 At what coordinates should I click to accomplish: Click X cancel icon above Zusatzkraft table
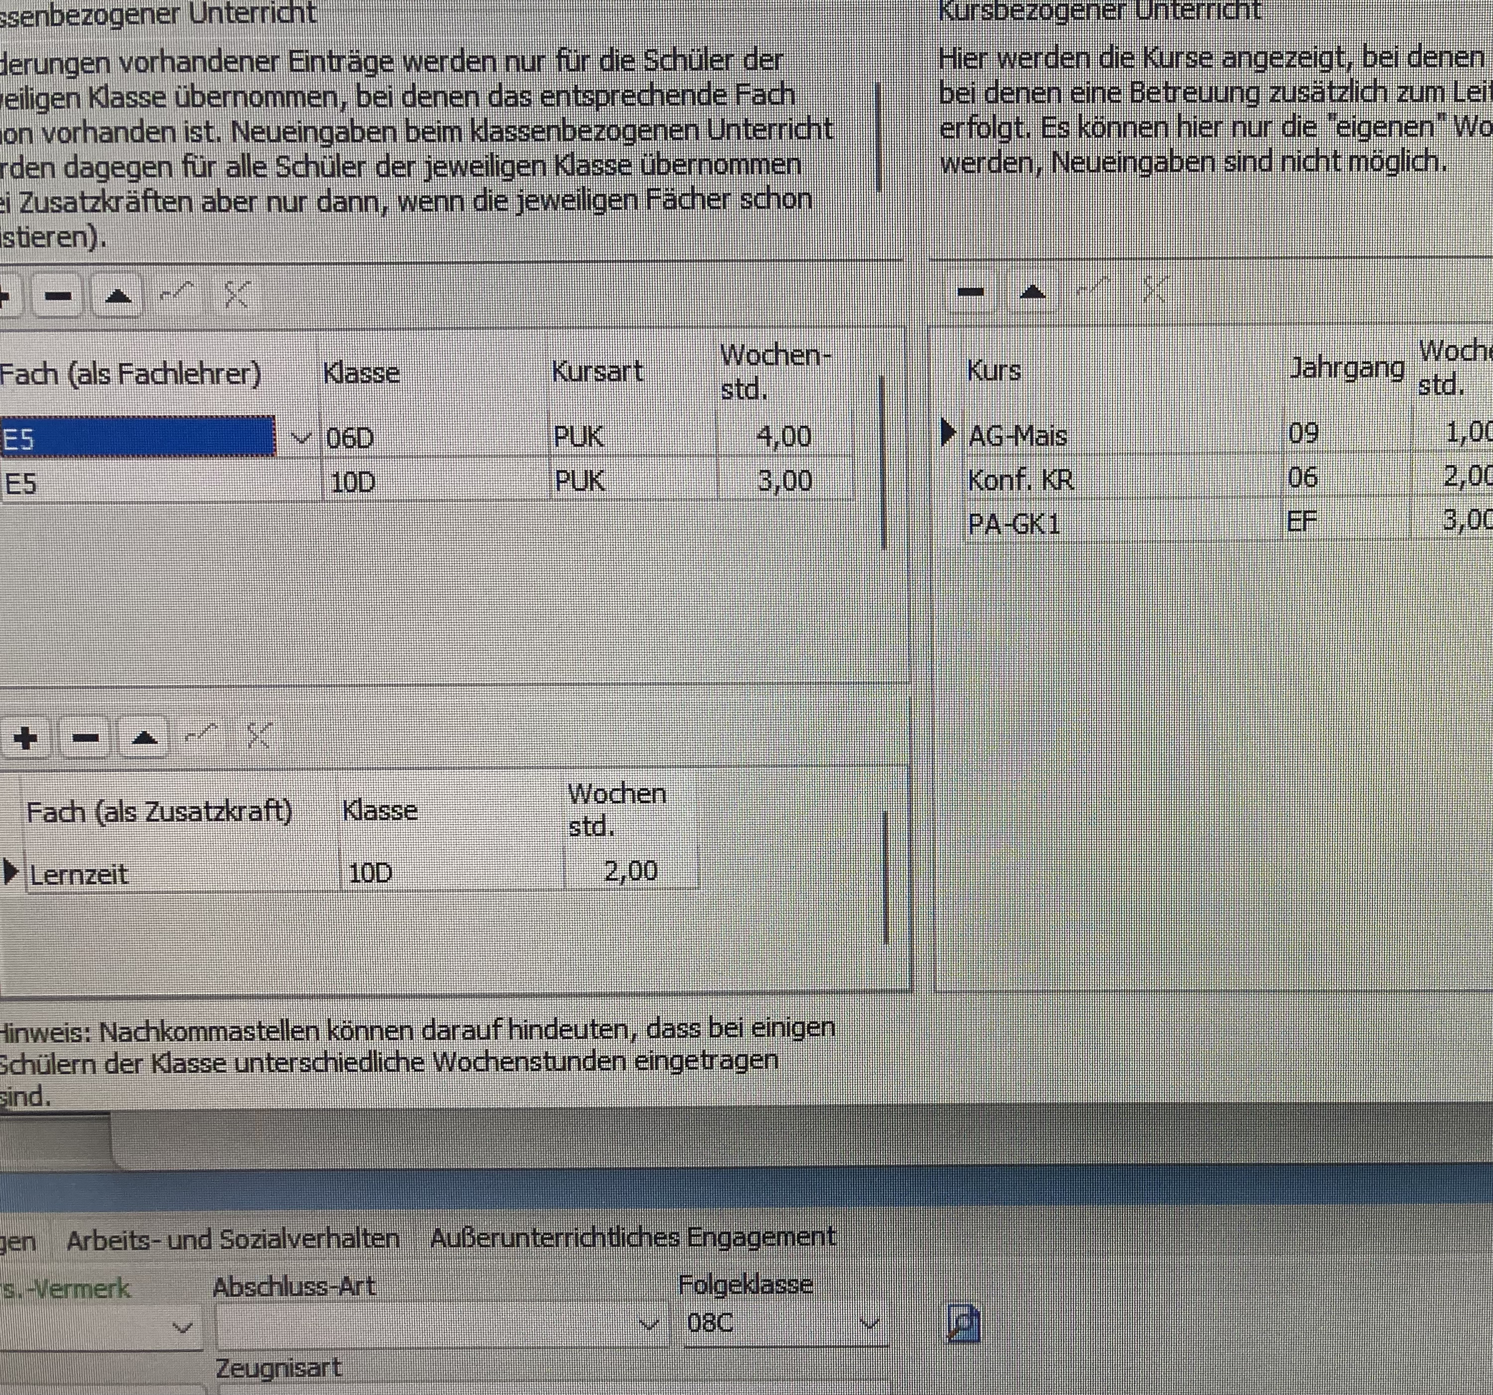[258, 735]
